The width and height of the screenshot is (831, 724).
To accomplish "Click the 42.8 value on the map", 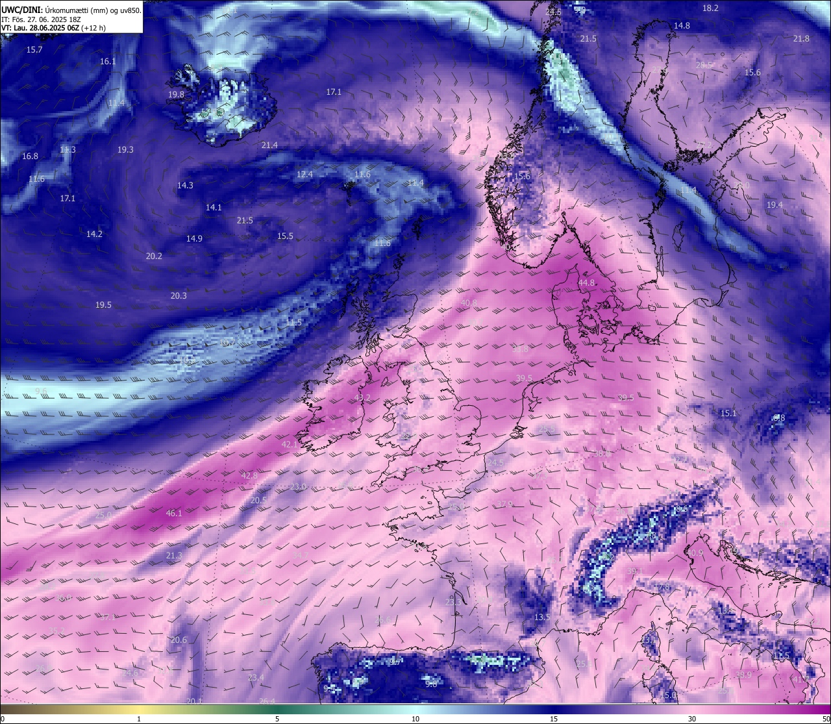I will [x=249, y=476].
